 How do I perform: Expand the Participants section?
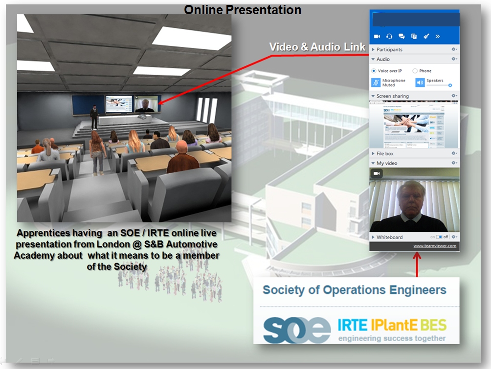tap(373, 49)
